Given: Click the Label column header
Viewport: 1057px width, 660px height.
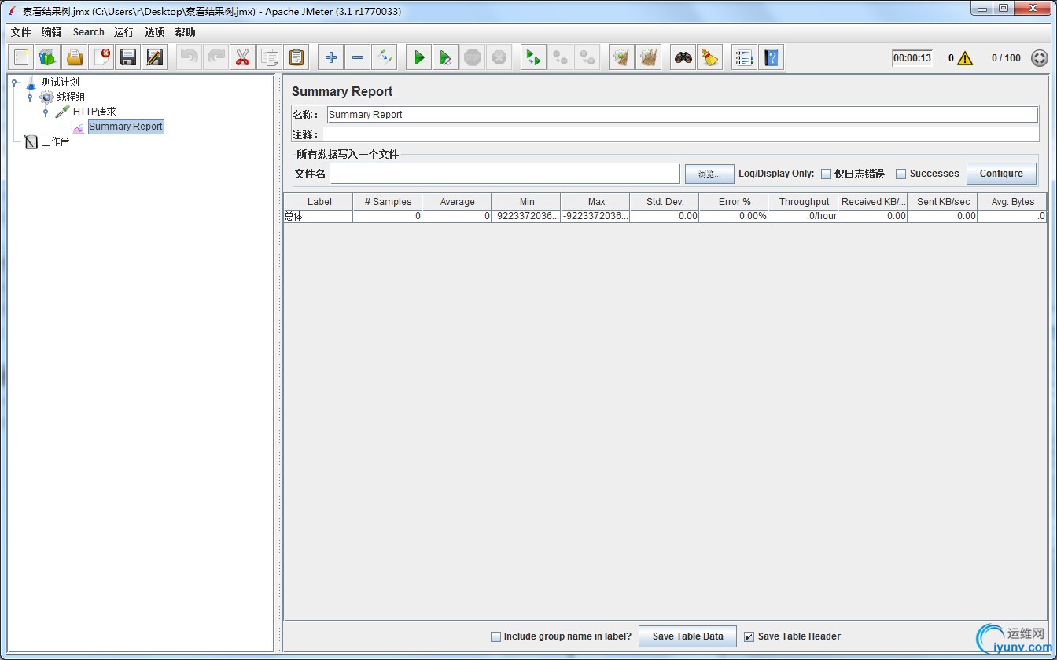Looking at the screenshot, I should pos(319,202).
